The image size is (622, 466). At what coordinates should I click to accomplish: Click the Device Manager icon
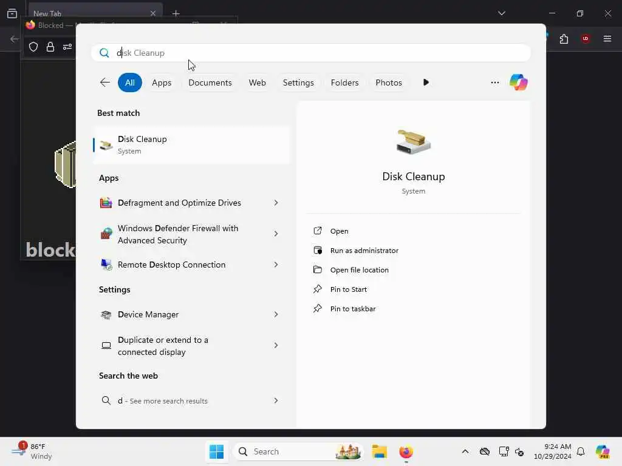tap(106, 315)
